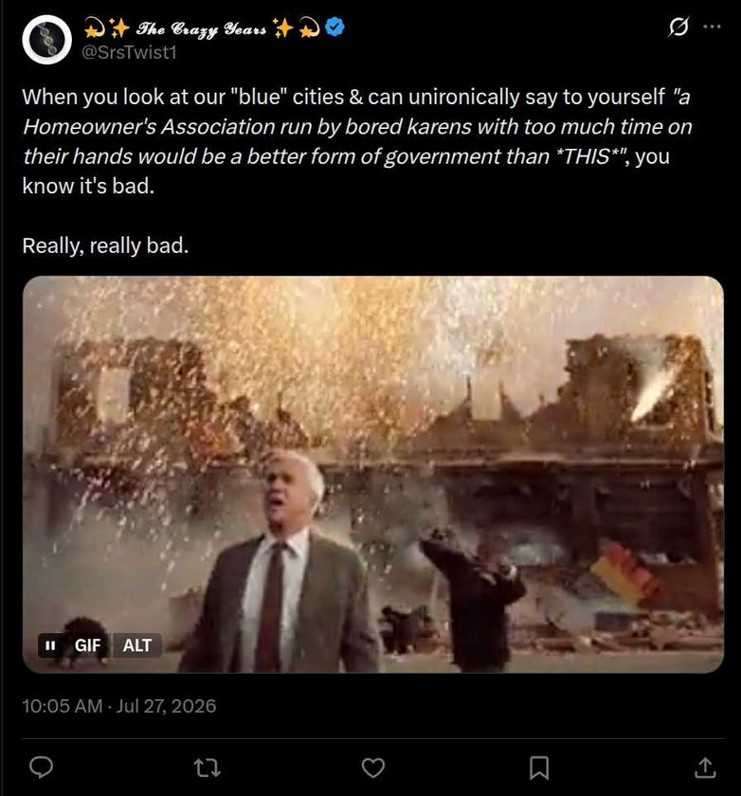Click the "Really, really bad." line

click(x=105, y=245)
